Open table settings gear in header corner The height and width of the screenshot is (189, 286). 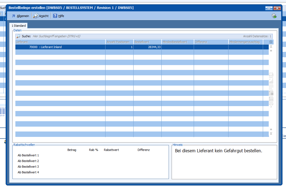click(271, 42)
